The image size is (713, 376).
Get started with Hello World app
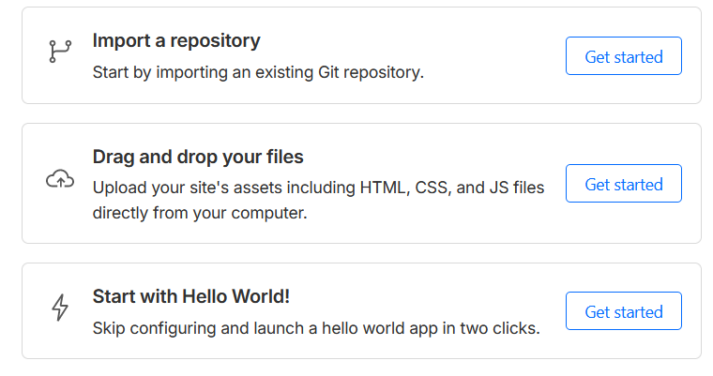623,311
